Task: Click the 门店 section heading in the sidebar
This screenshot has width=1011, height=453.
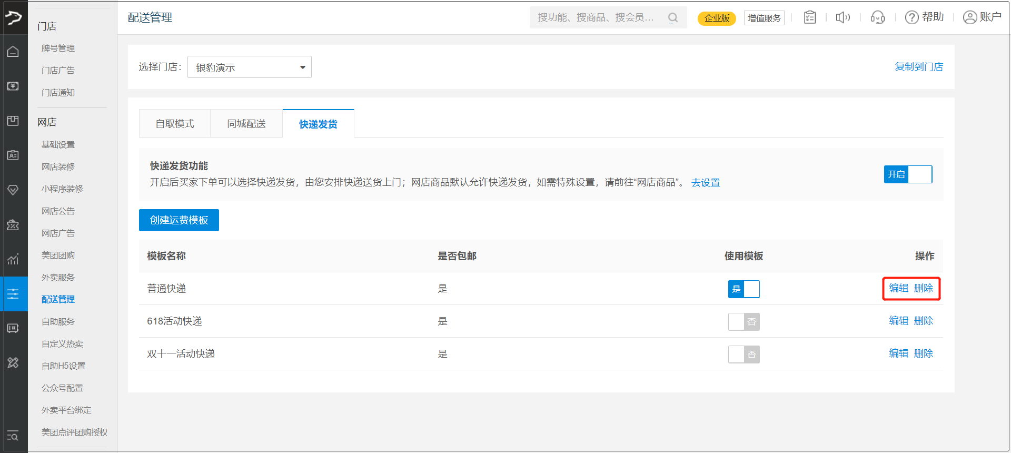Action: pyautogui.click(x=47, y=26)
